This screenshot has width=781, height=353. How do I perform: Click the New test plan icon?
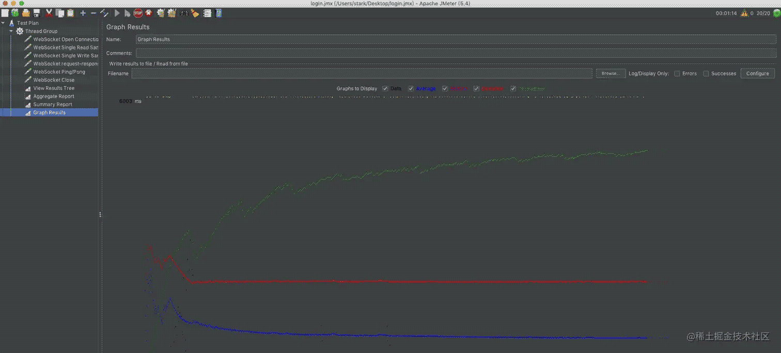click(x=5, y=13)
